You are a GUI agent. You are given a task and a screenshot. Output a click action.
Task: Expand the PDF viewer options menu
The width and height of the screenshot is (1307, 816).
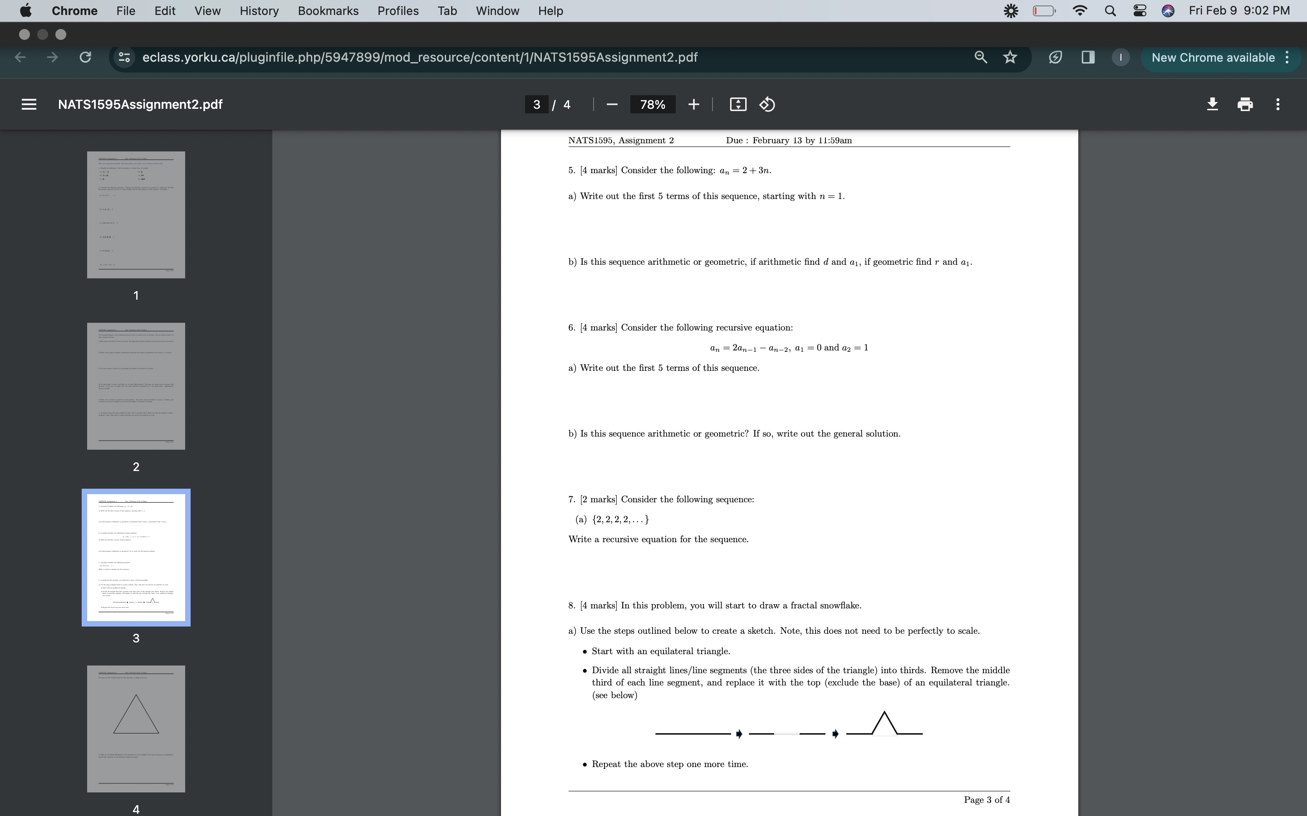click(x=1278, y=104)
